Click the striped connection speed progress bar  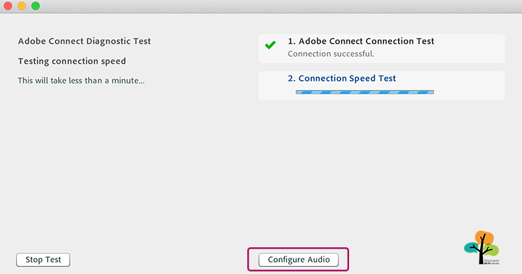click(x=365, y=92)
